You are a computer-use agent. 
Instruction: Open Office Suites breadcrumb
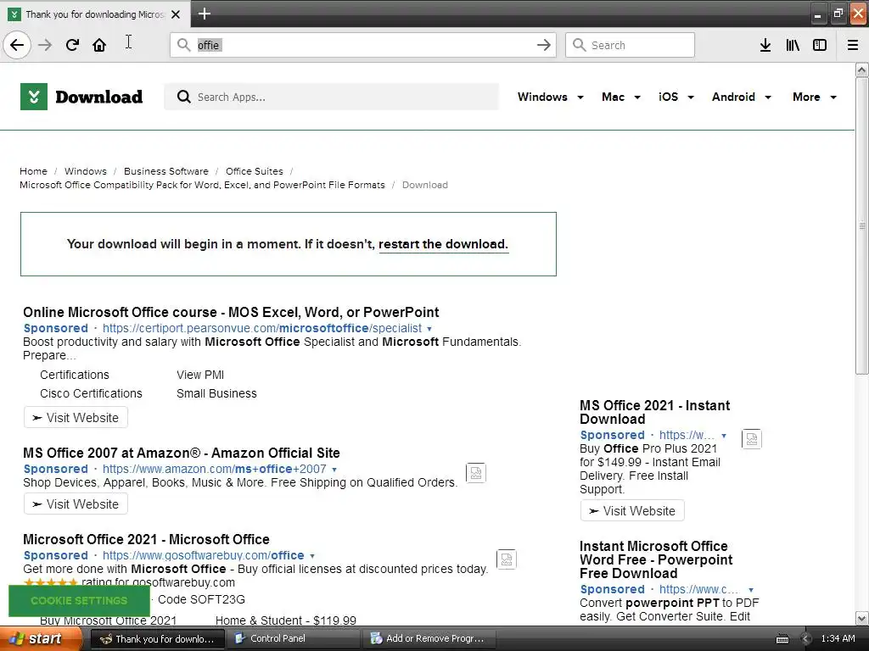255,171
